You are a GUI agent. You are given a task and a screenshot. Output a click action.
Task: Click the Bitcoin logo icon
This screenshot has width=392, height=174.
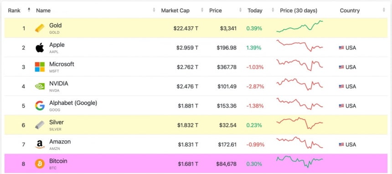coord(40,164)
